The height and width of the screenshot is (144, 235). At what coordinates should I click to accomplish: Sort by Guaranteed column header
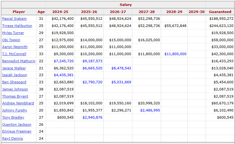[x=220, y=12]
